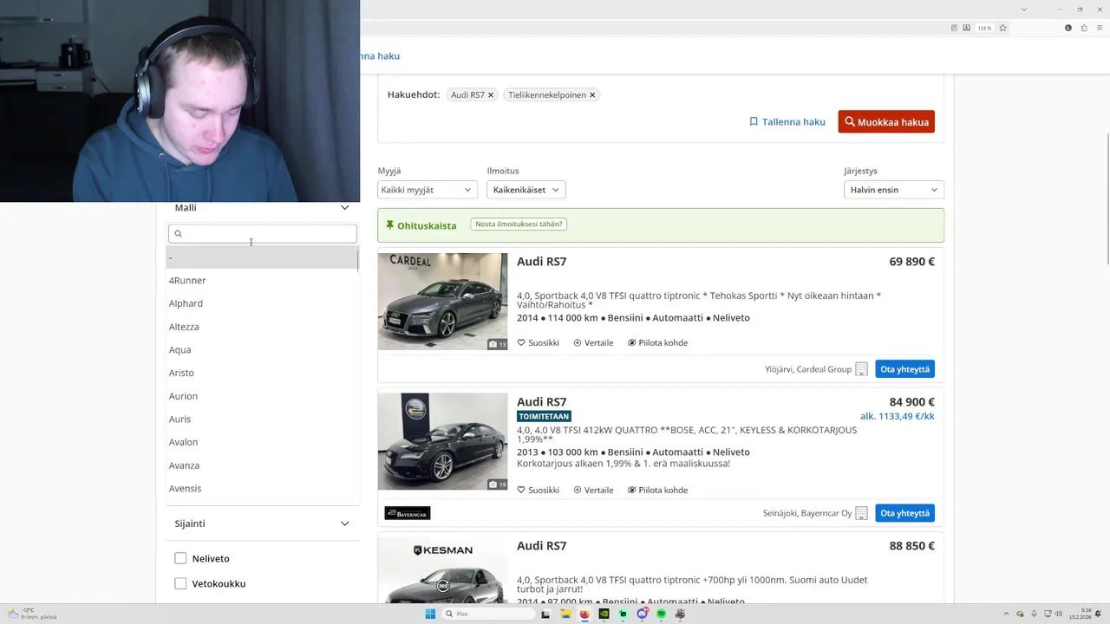This screenshot has height=624, width=1110.
Task: Bookmark this page with the star icon
Action: [x=1002, y=28]
